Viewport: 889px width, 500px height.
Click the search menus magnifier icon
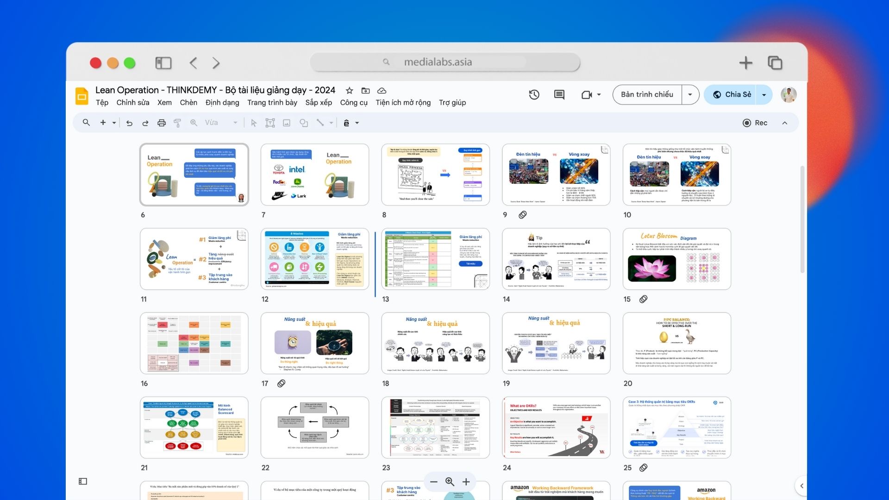pos(86,123)
